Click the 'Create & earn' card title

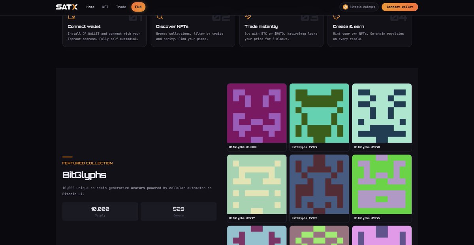(x=348, y=26)
